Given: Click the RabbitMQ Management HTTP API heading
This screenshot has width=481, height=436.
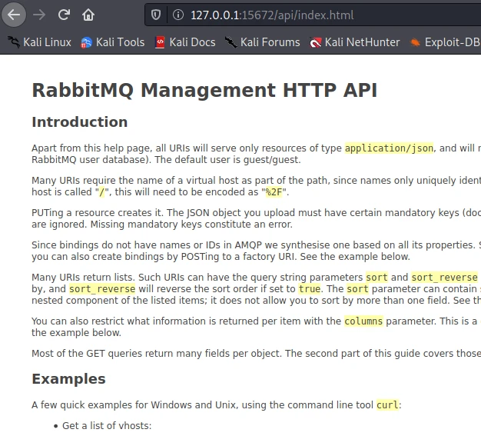Looking at the screenshot, I should pos(204,90).
